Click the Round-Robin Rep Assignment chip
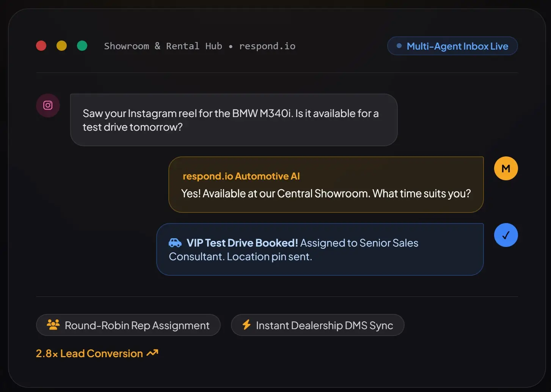The height and width of the screenshot is (392, 551). (x=128, y=325)
